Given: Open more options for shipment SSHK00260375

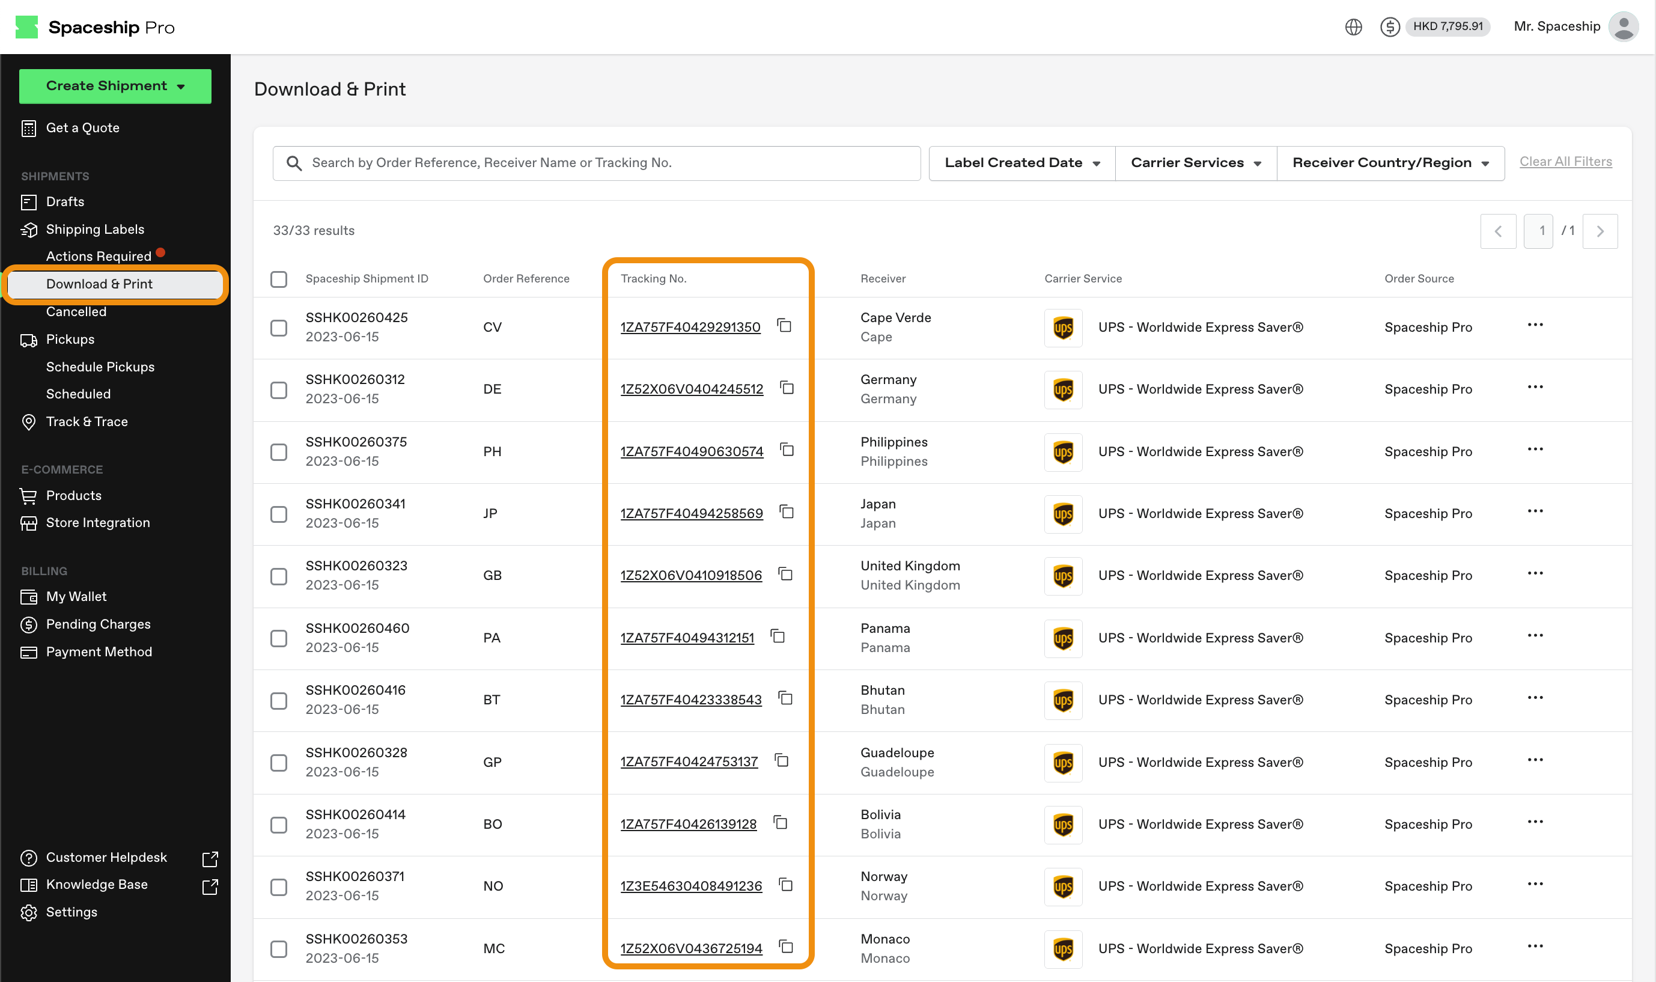Looking at the screenshot, I should (x=1535, y=450).
